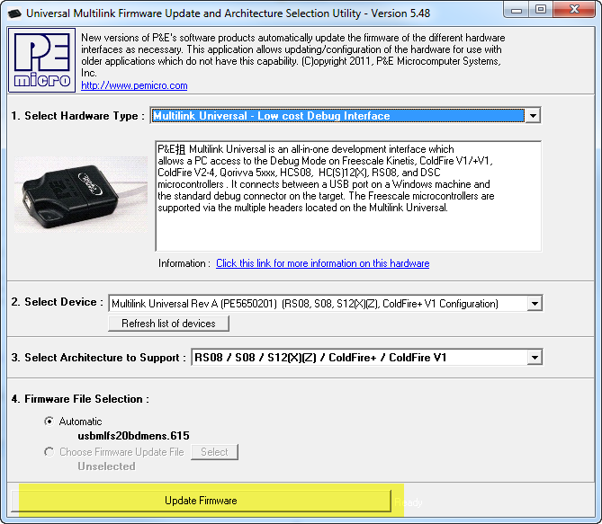The height and width of the screenshot is (524, 602).
Task: Select the Choose Firmware Update File radio button
Action: click(x=49, y=452)
